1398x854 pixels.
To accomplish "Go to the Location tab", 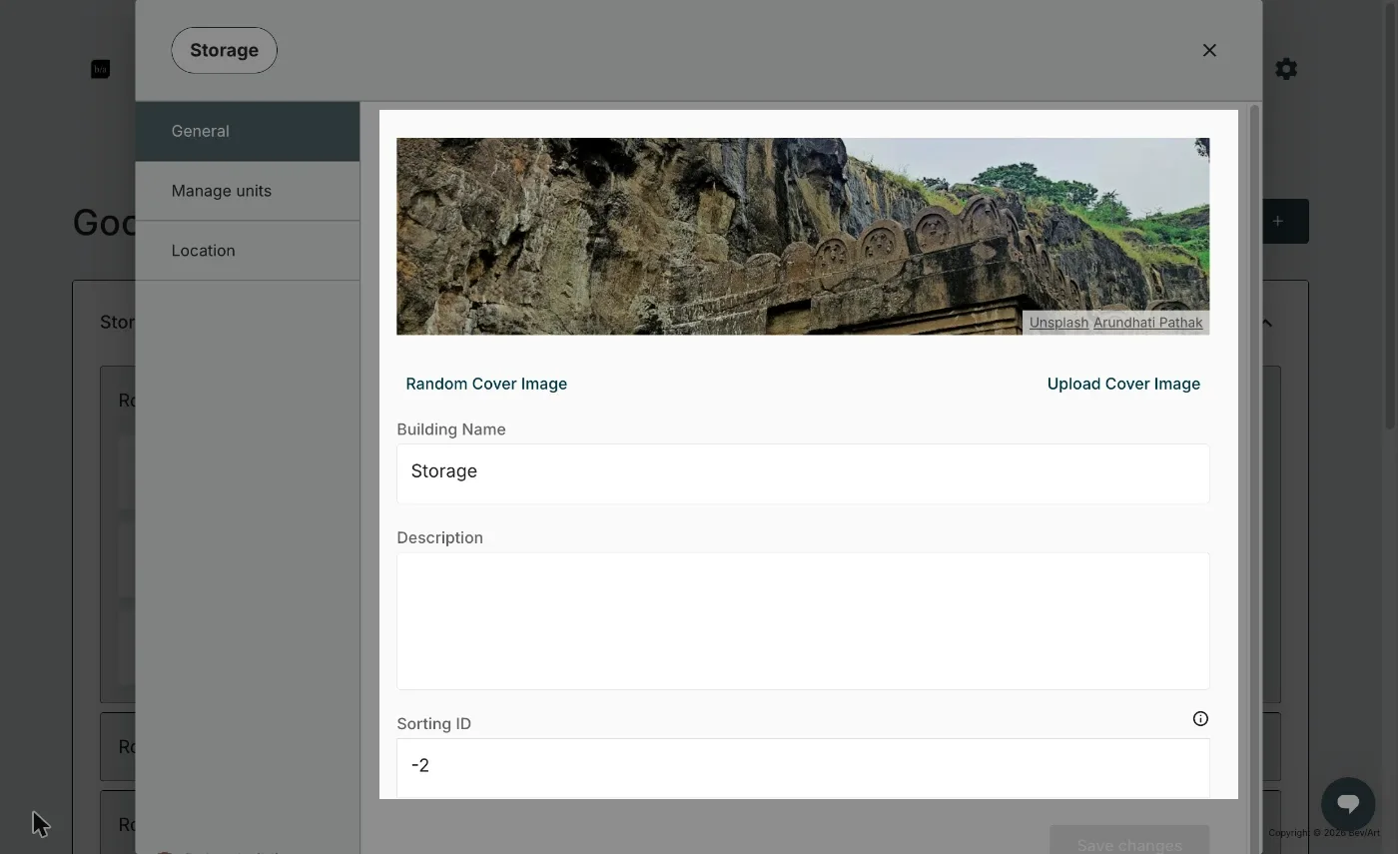I will pyautogui.click(x=248, y=251).
